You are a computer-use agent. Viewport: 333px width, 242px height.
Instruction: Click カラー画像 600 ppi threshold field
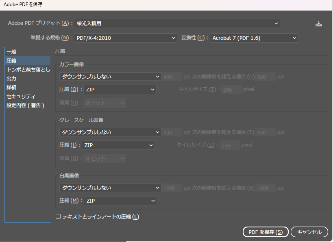tap(266, 77)
